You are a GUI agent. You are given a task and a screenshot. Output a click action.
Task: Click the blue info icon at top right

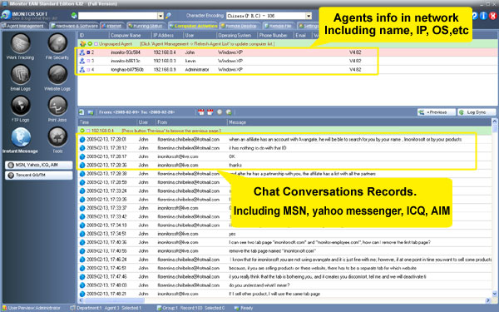point(483,16)
